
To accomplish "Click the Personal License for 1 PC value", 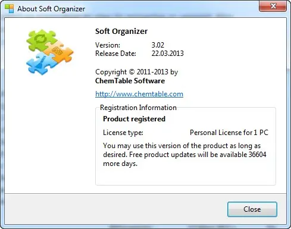I will tap(229, 133).
